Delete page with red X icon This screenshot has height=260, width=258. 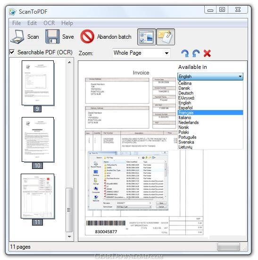(x=207, y=53)
